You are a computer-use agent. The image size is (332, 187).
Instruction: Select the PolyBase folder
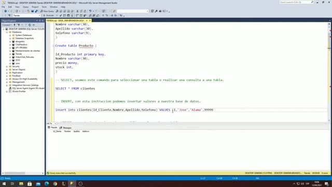(16, 76)
